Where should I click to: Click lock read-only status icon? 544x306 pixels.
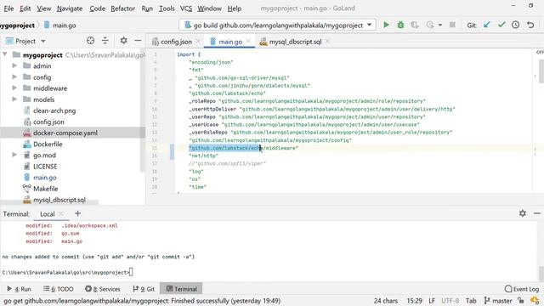click(x=520, y=300)
